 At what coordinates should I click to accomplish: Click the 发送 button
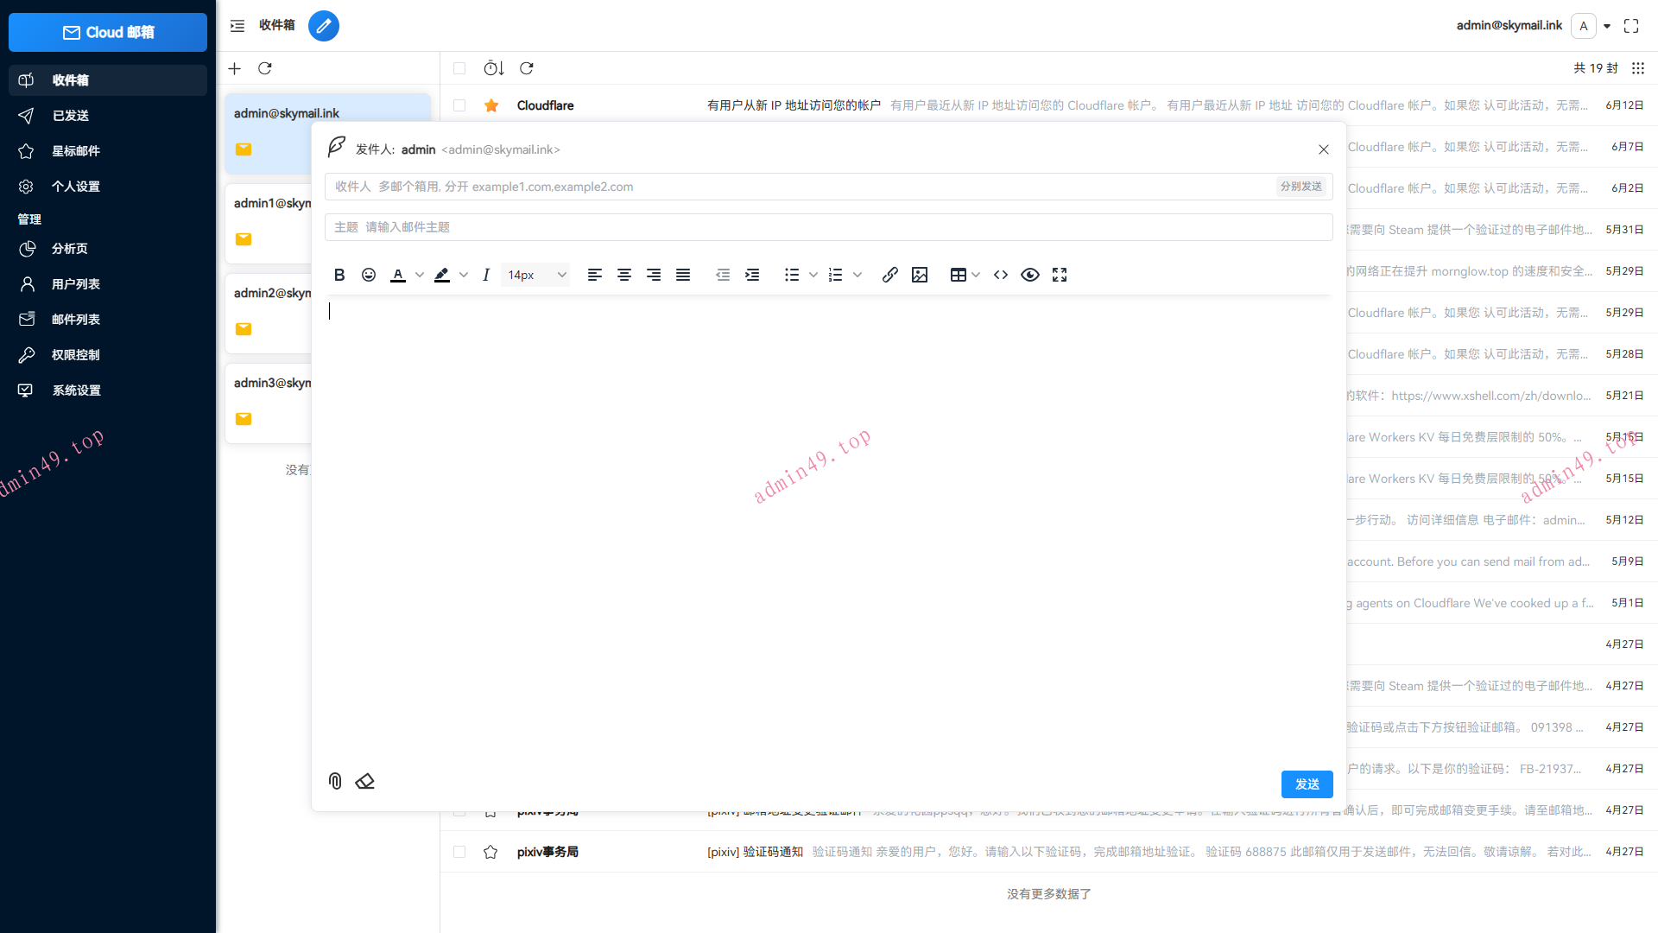pos(1307,784)
